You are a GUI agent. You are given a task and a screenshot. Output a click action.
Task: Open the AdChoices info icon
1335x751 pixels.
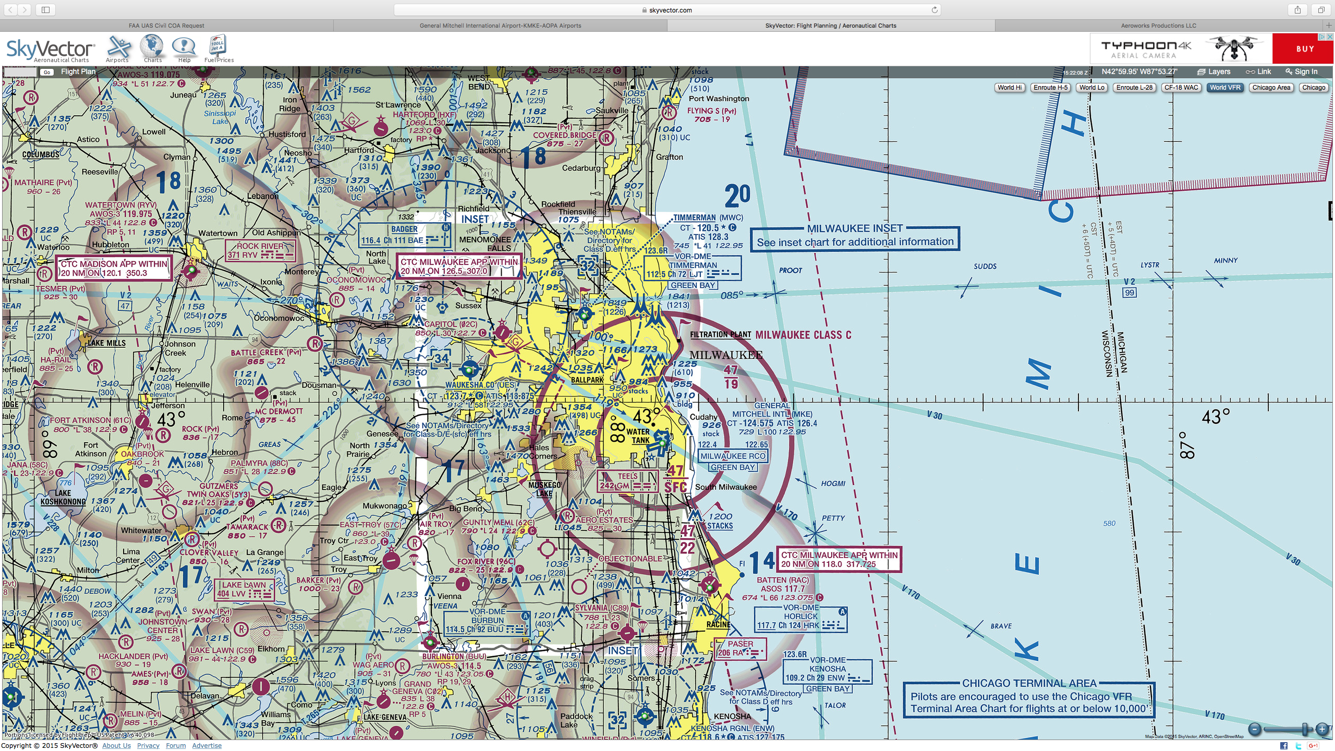coord(1322,37)
